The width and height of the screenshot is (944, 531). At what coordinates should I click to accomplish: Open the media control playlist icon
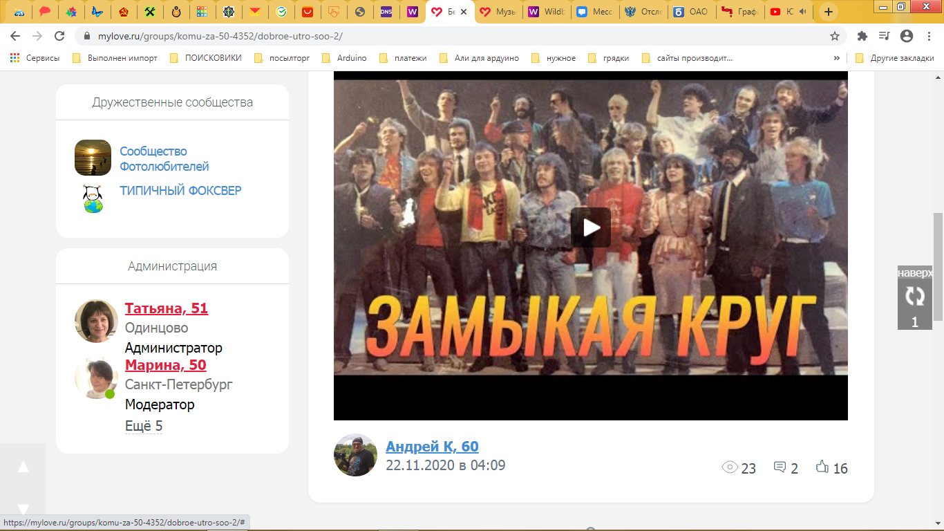pyautogui.click(x=884, y=36)
